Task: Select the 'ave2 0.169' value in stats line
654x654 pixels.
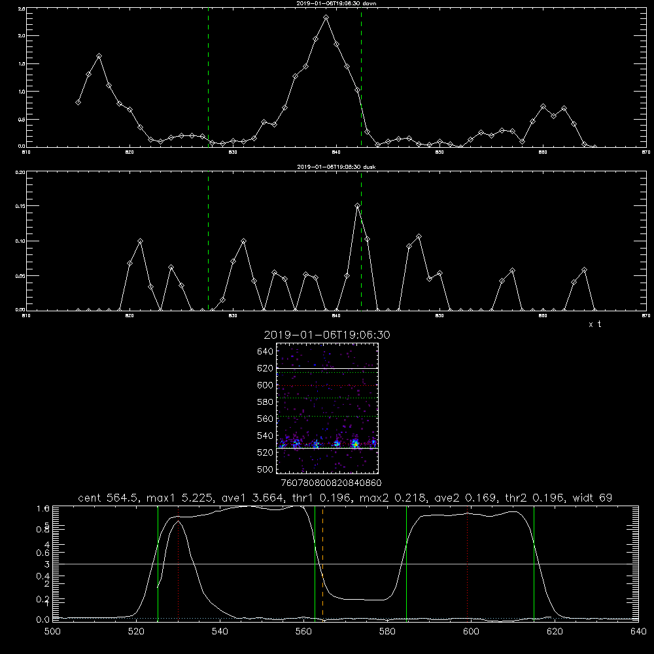Action: (x=465, y=498)
